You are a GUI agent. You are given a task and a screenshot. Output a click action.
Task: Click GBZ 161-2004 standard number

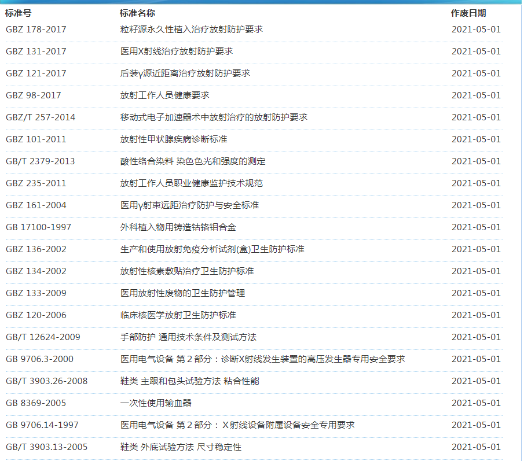point(36,205)
